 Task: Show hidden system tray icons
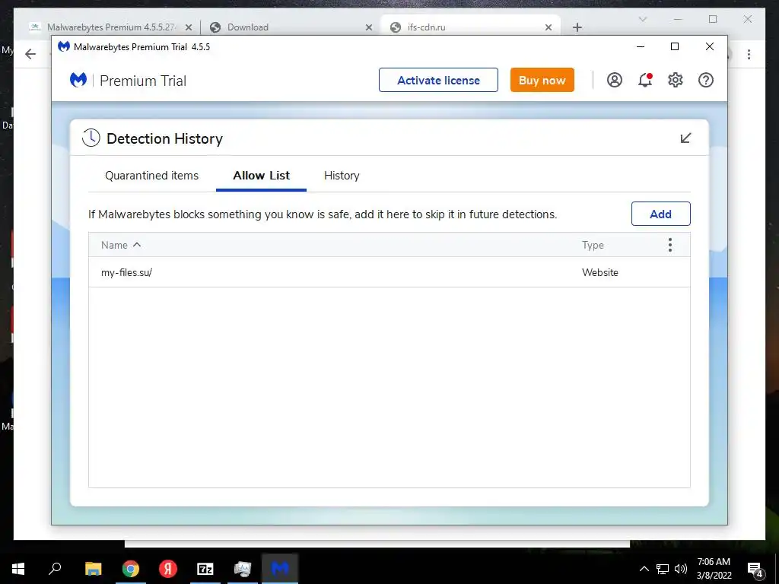point(644,569)
